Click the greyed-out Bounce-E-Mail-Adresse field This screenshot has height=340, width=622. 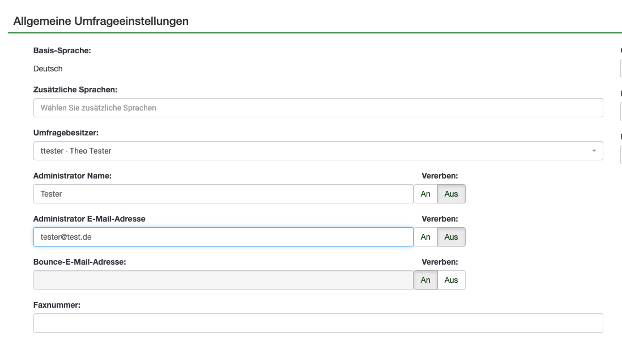tap(223, 280)
